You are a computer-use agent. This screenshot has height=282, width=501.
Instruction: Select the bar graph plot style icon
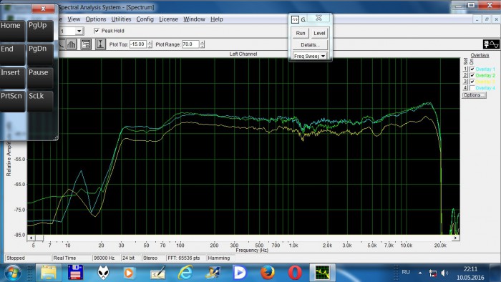72,44
